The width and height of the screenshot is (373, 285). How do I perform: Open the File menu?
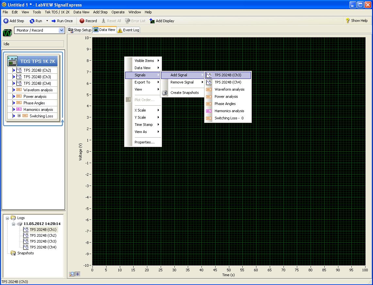[5, 12]
